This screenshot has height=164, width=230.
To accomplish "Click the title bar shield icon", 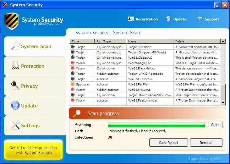I will (5, 5).
